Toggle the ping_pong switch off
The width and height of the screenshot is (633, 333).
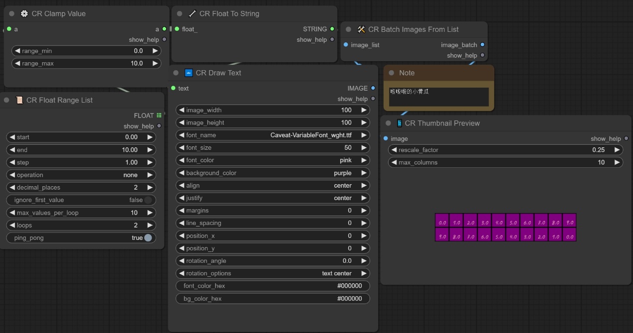point(148,238)
